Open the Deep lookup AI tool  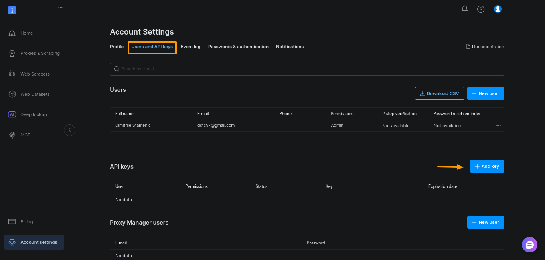(34, 114)
